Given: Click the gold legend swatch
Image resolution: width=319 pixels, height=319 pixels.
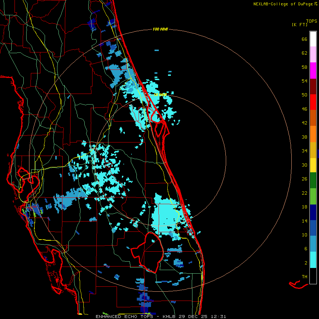Looking at the screenshot, I should click(313, 150).
